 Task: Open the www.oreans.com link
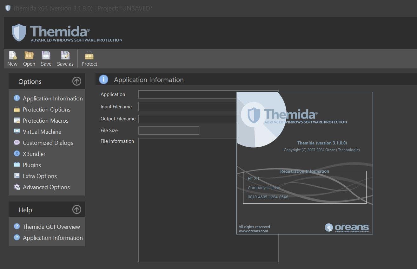click(x=254, y=231)
